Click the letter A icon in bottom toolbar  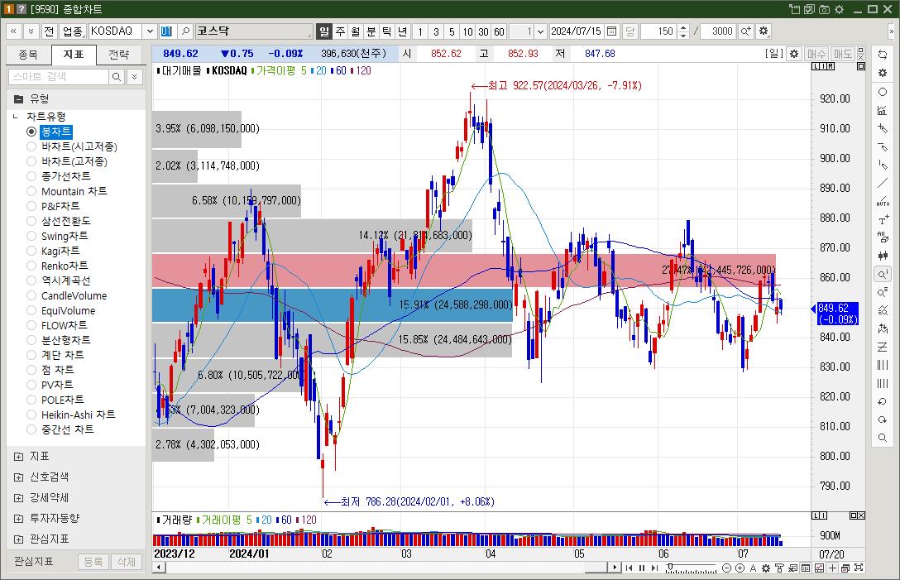pos(753,568)
